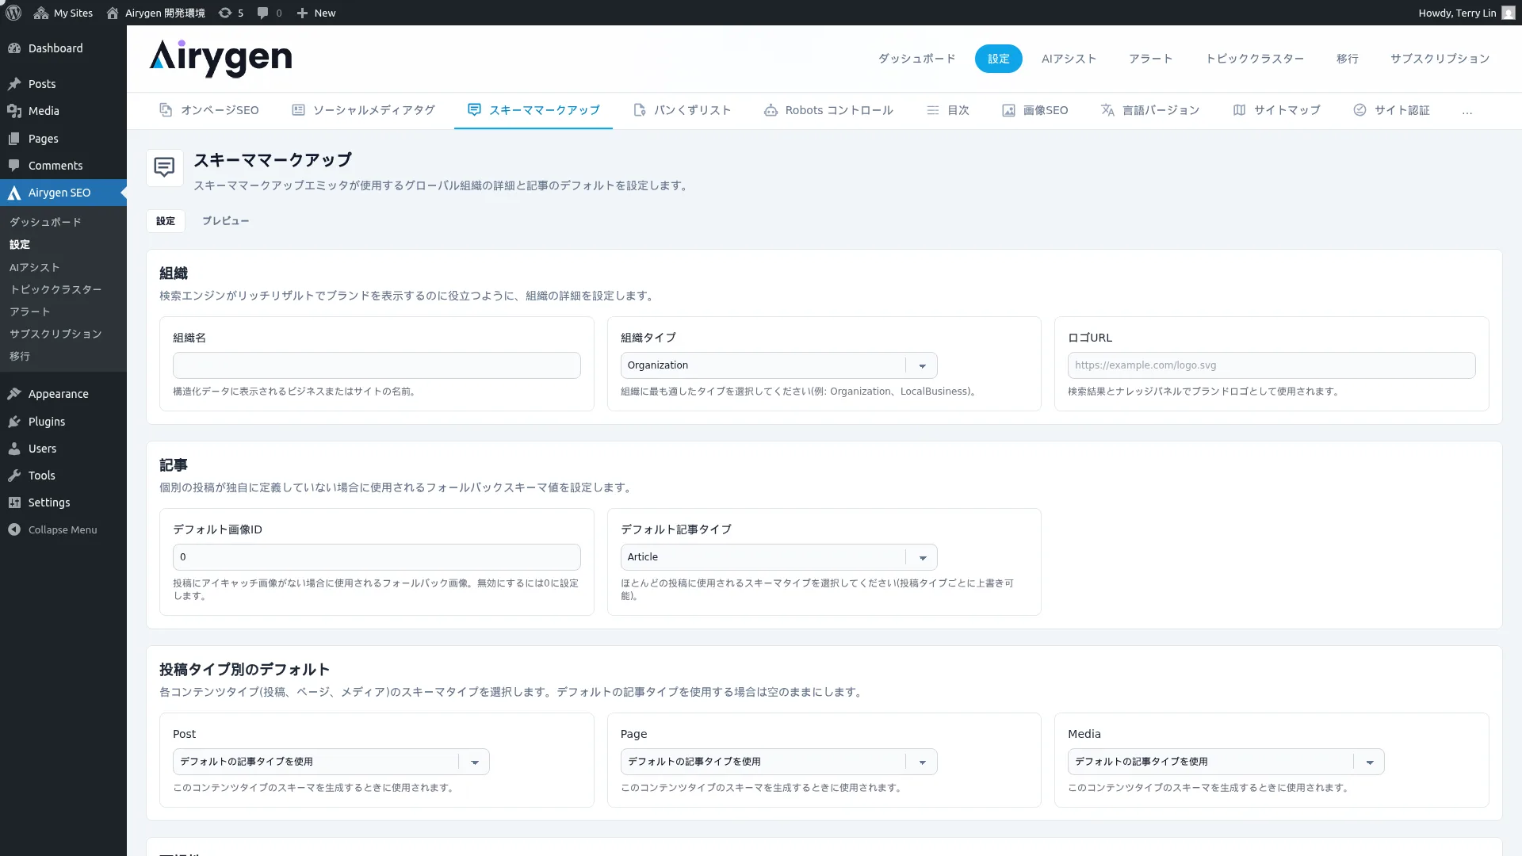
Task: Open サイトマップ tab
Action: (1276, 110)
